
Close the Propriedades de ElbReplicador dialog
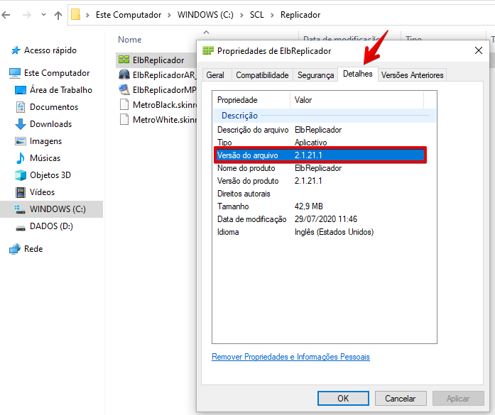tap(479, 50)
